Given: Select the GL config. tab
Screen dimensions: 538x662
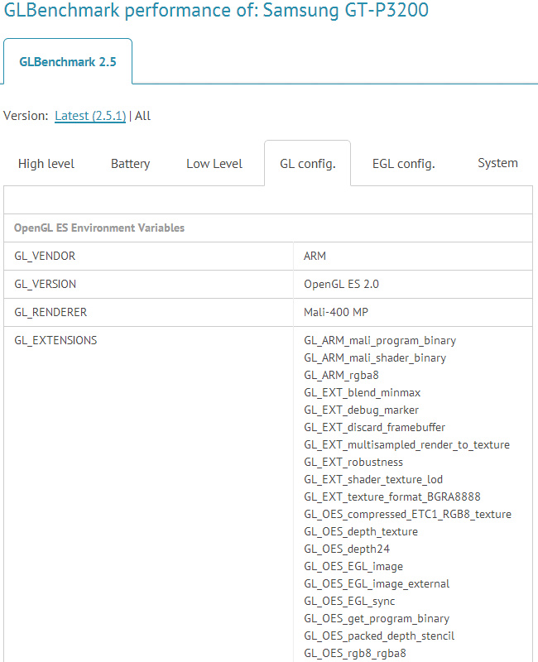Looking at the screenshot, I should (308, 164).
